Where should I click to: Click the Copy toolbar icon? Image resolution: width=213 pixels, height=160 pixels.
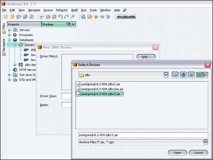tap(48, 17)
